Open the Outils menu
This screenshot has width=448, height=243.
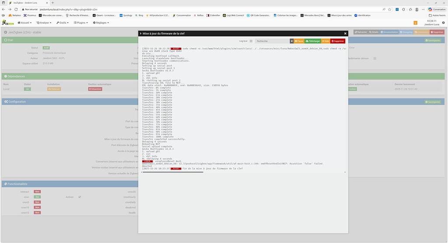point(62,23)
